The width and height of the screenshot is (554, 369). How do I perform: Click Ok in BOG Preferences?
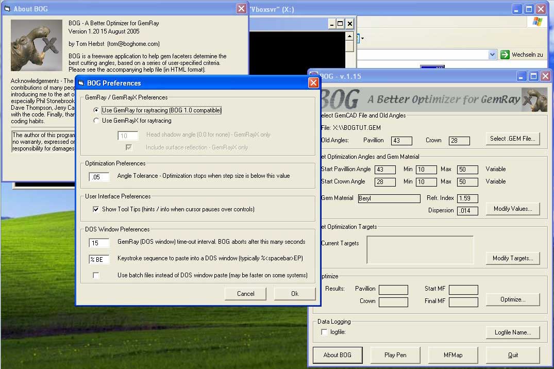[295, 294]
